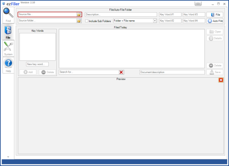
Task: Click the ezFiler logo icon
Action: 4,4
